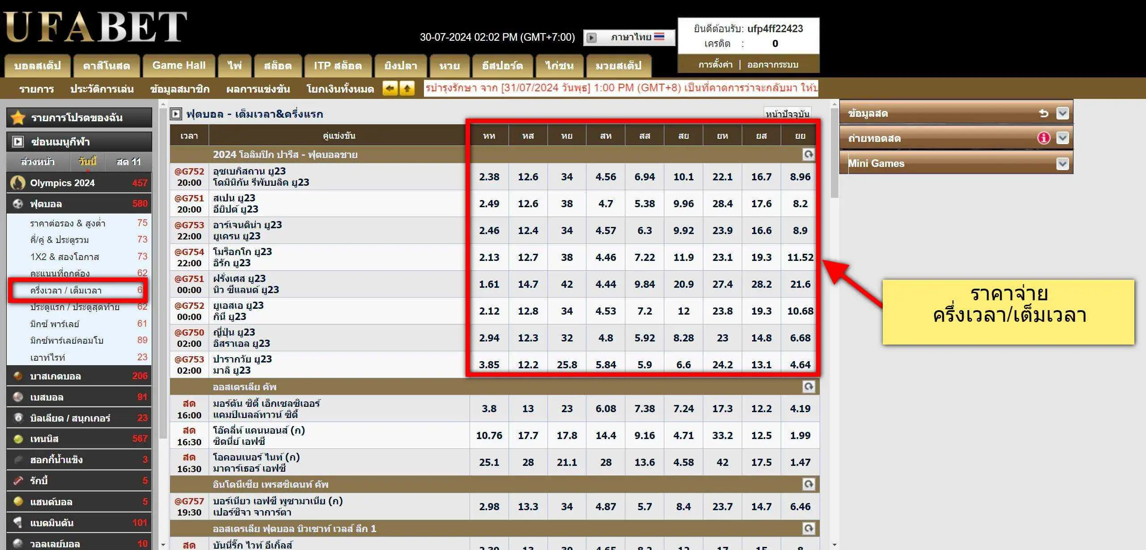
Task: Click the reset arrow icon on ข้อมูลสด
Action: tap(1043, 113)
